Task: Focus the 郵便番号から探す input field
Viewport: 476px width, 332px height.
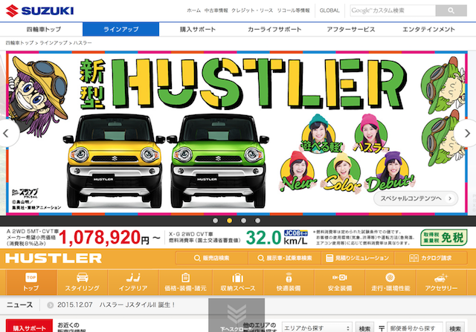Action: [415, 328]
